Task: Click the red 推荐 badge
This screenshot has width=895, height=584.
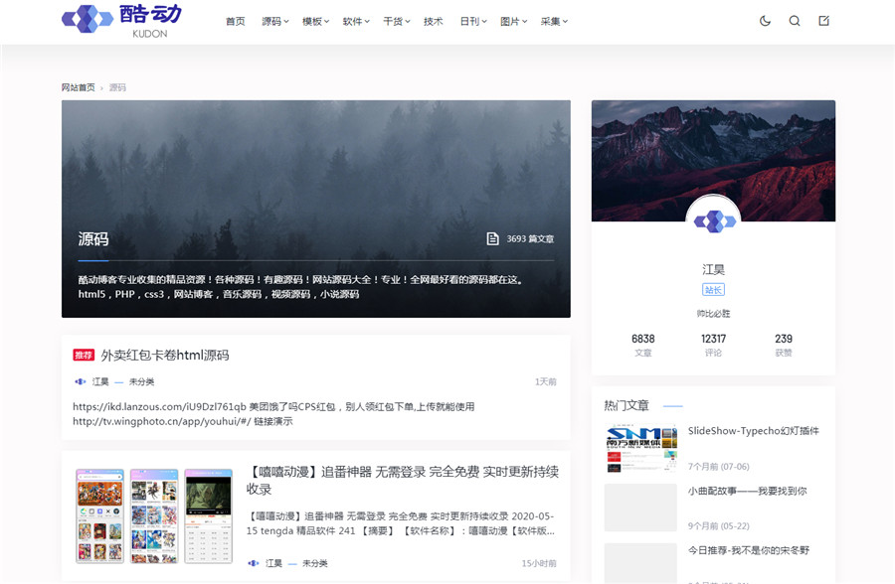Action: click(x=84, y=356)
